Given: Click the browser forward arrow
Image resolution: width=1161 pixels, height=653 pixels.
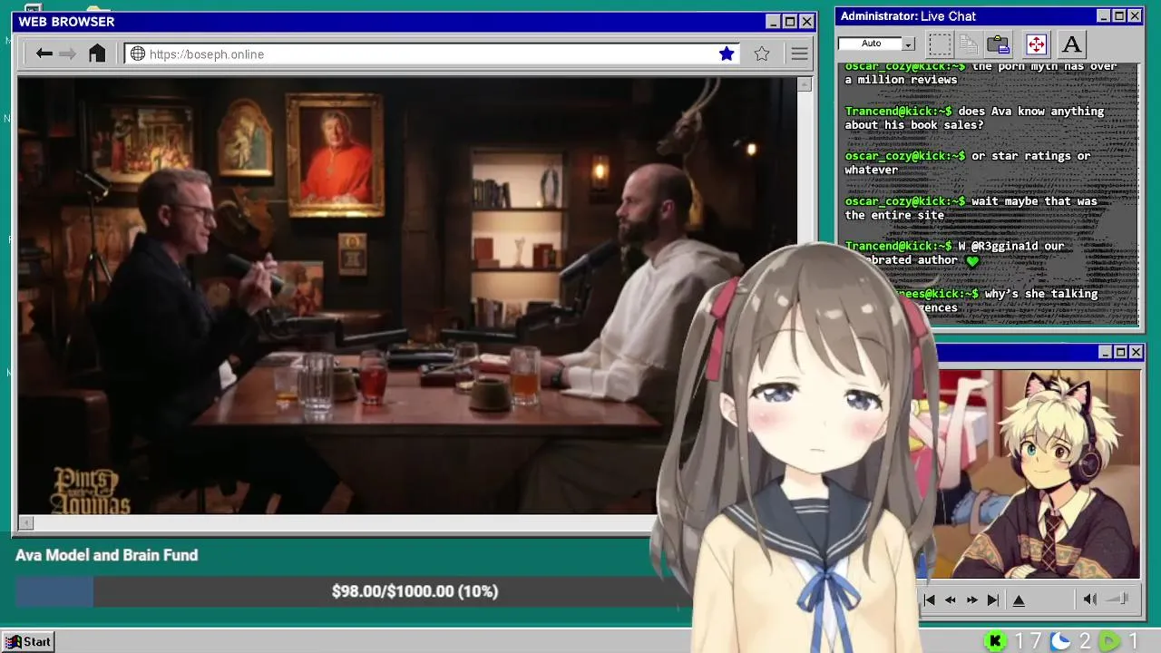Looking at the screenshot, I should (67, 54).
